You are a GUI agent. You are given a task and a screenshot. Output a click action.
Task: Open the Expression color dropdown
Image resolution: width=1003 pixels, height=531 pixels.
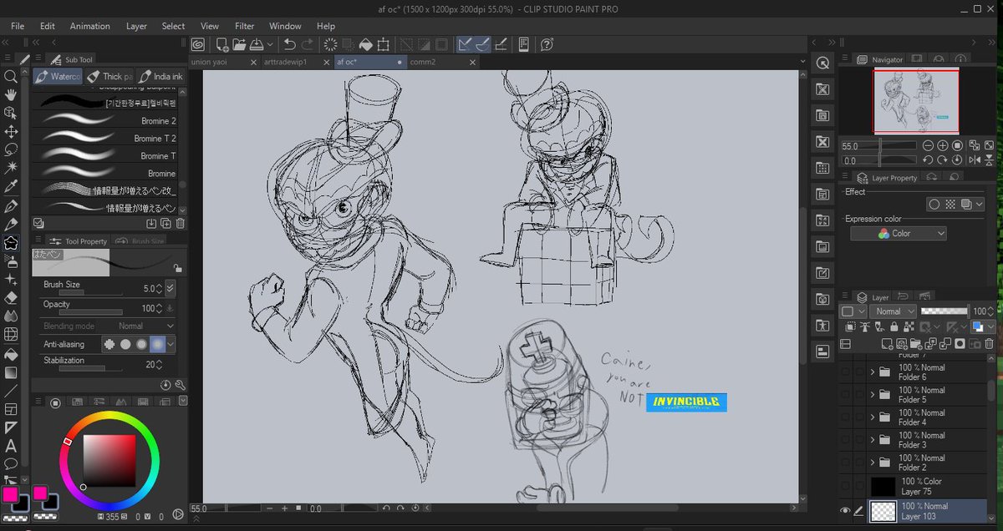click(x=899, y=234)
